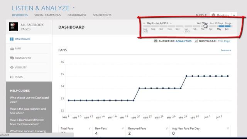
Task: Click the May 8 data point on chart
Action: [69, 100]
